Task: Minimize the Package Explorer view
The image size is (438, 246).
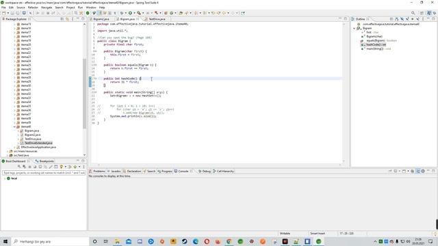Action: pyautogui.click(x=78, y=19)
